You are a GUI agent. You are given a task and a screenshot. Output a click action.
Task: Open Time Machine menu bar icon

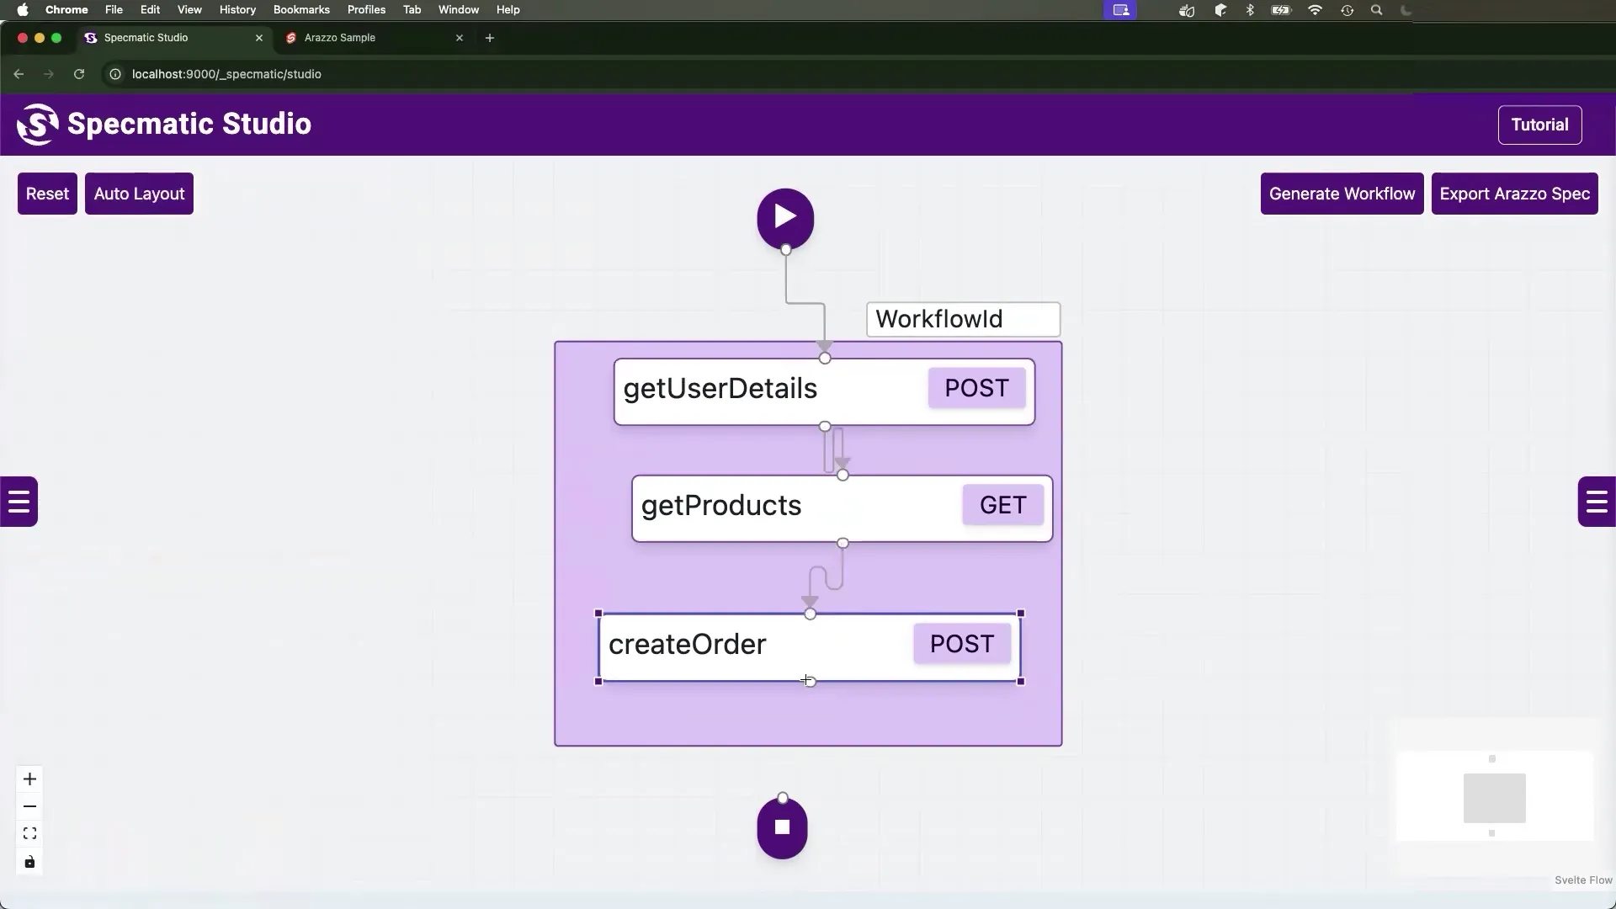point(1347,10)
